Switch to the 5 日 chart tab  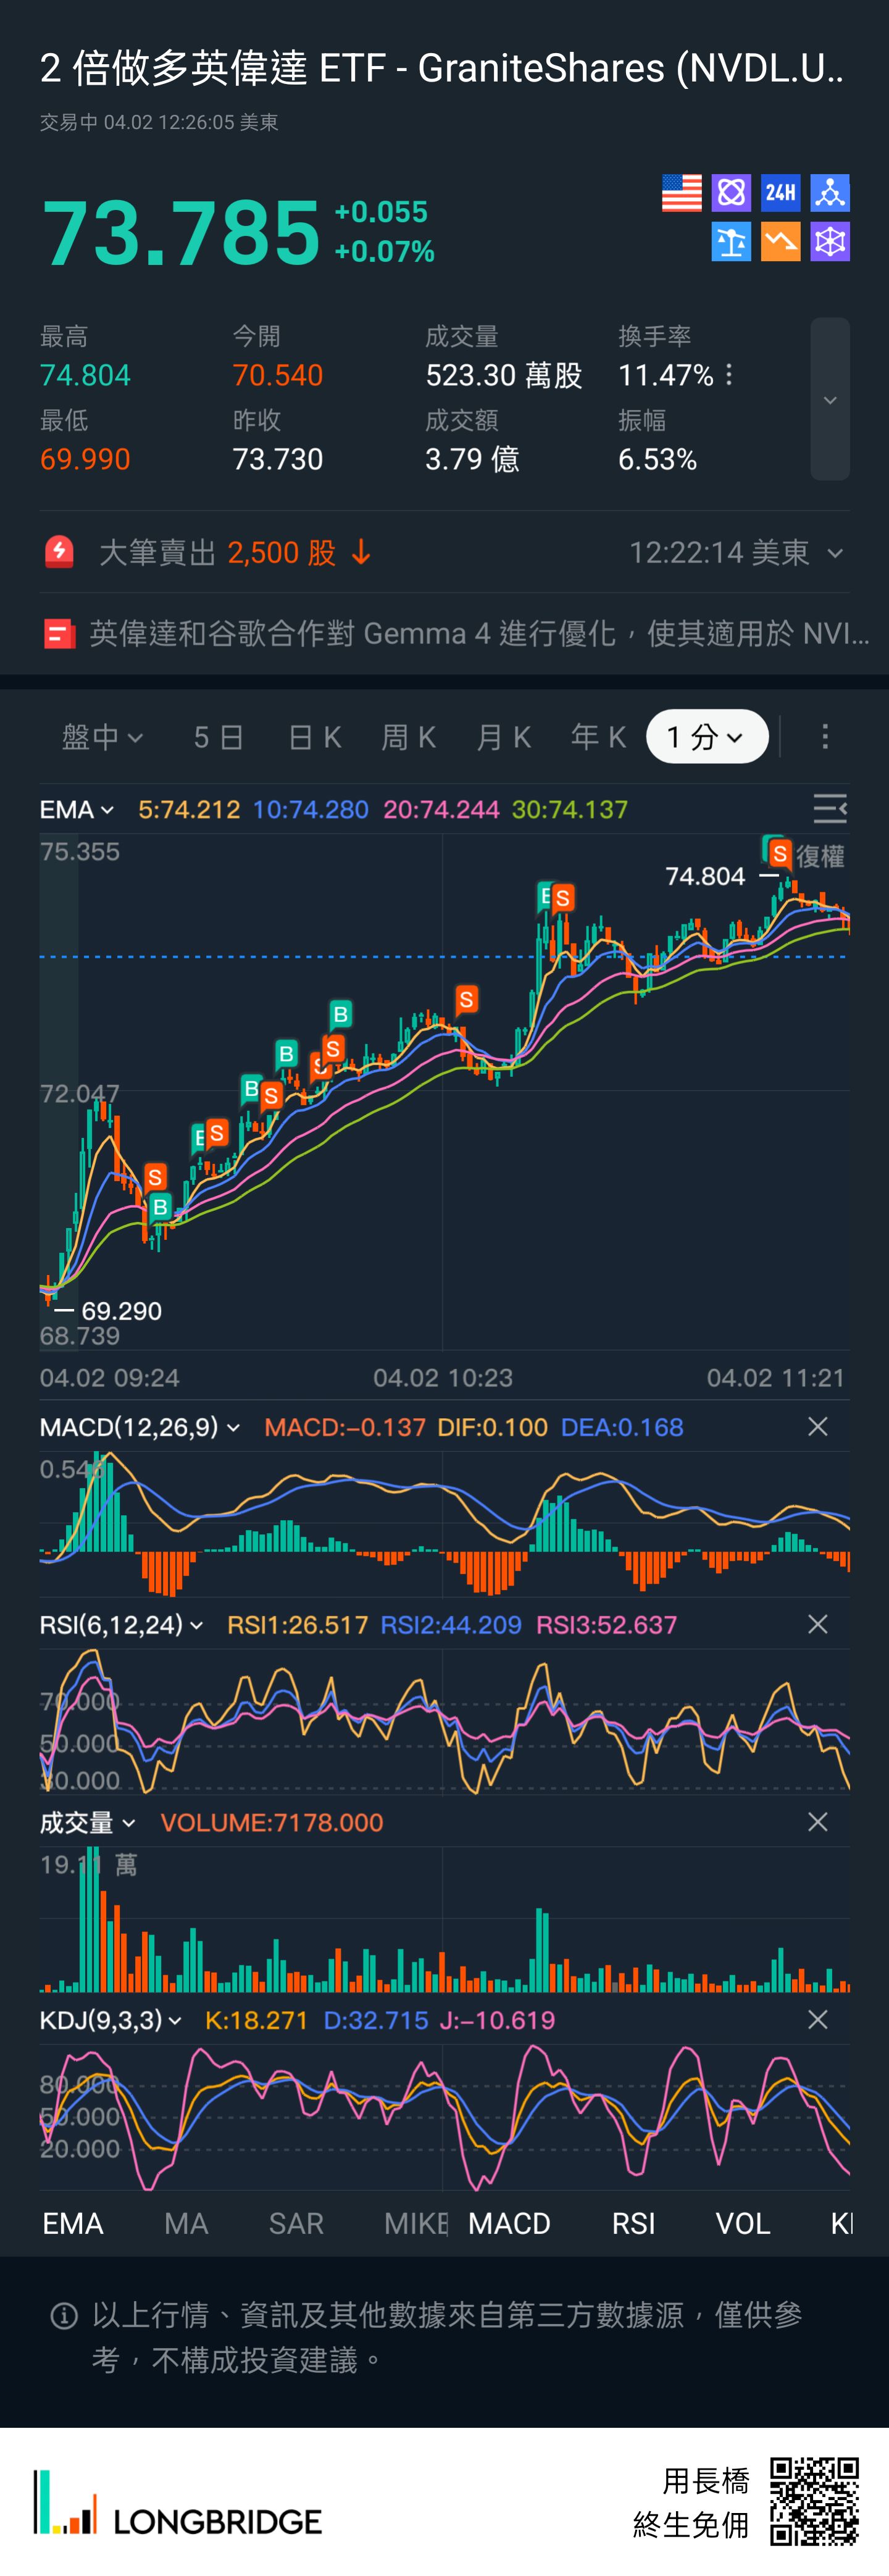218,737
